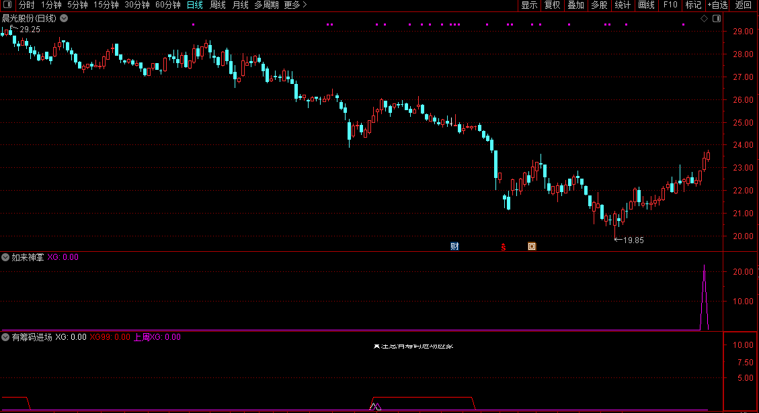Expand the 有筹码进场 indicator menu
The image size is (759, 413).
tap(5, 337)
